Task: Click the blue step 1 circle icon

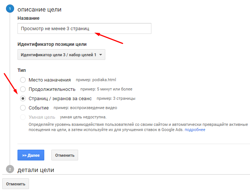Action: (10, 9)
